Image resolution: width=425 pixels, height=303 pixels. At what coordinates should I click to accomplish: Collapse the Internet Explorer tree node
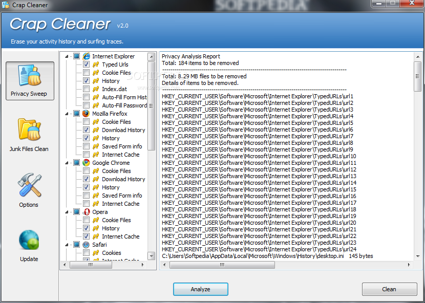(x=67, y=56)
